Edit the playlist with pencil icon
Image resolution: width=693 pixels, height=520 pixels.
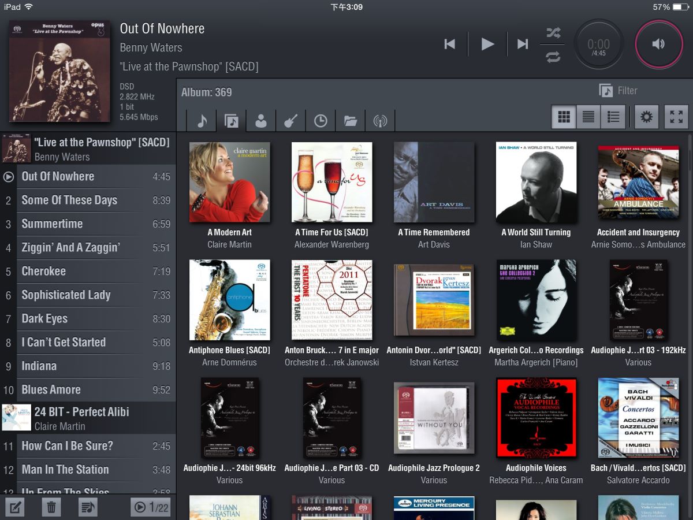pos(14,508)
